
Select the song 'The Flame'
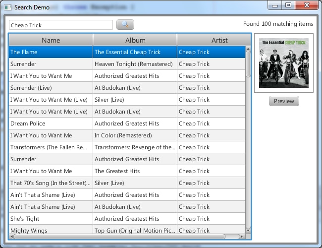[x=127, y=52]
